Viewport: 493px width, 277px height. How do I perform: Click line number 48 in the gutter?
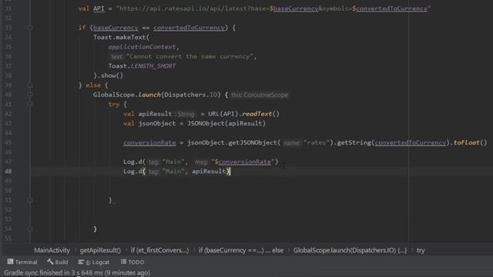(8, 171)
